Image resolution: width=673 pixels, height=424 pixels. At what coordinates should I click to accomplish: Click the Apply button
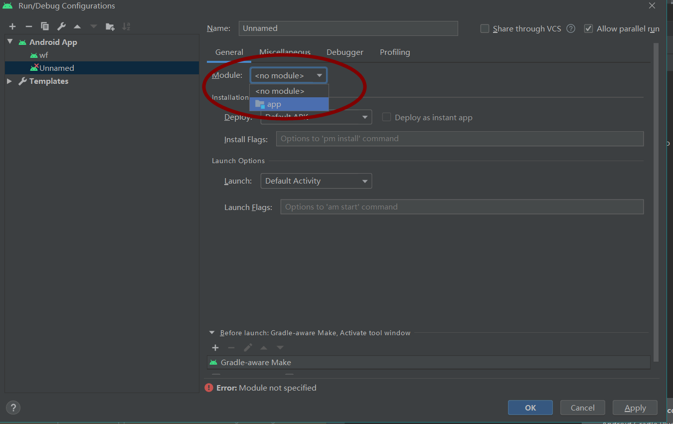[x=635, y=408]
